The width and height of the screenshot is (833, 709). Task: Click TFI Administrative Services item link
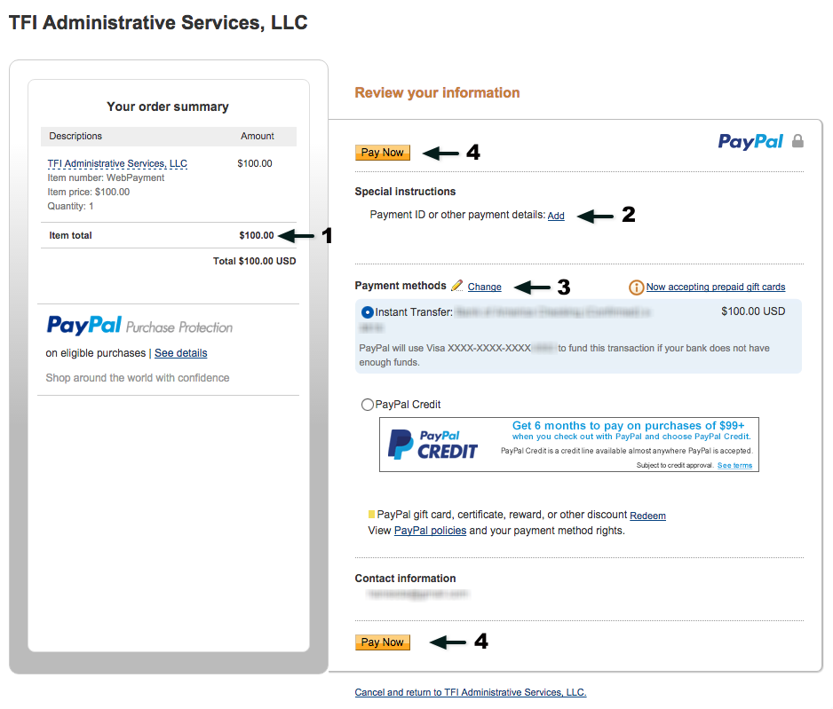point(117,163)
